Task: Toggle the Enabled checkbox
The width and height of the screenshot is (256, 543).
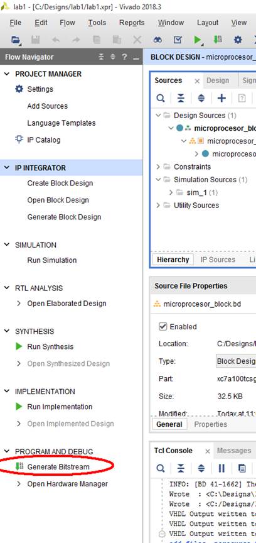Action: 163,327
